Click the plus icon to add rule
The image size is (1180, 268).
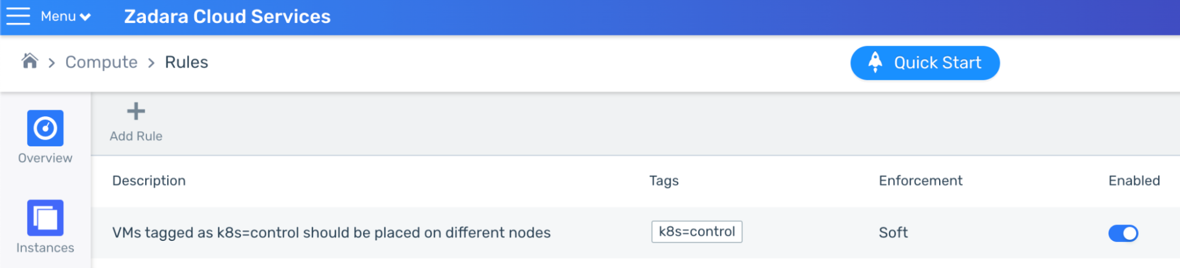[136, 111]
